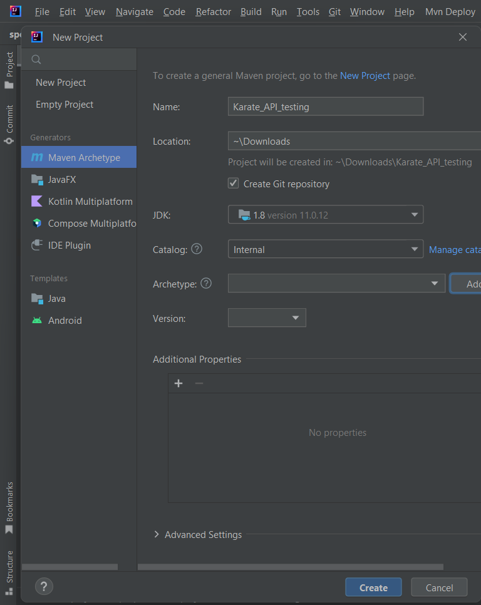
Task: Open the File menu
Action: (x=42, y=12)
